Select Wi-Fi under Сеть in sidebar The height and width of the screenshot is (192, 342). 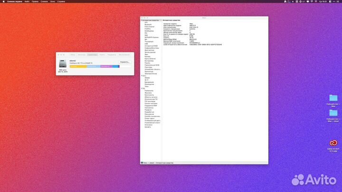(x=147, y=80)
